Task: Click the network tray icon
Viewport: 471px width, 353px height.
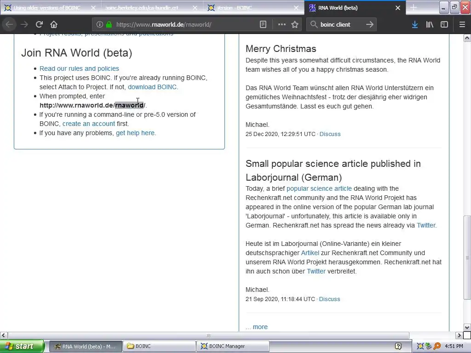Action: tap(428, 347)
